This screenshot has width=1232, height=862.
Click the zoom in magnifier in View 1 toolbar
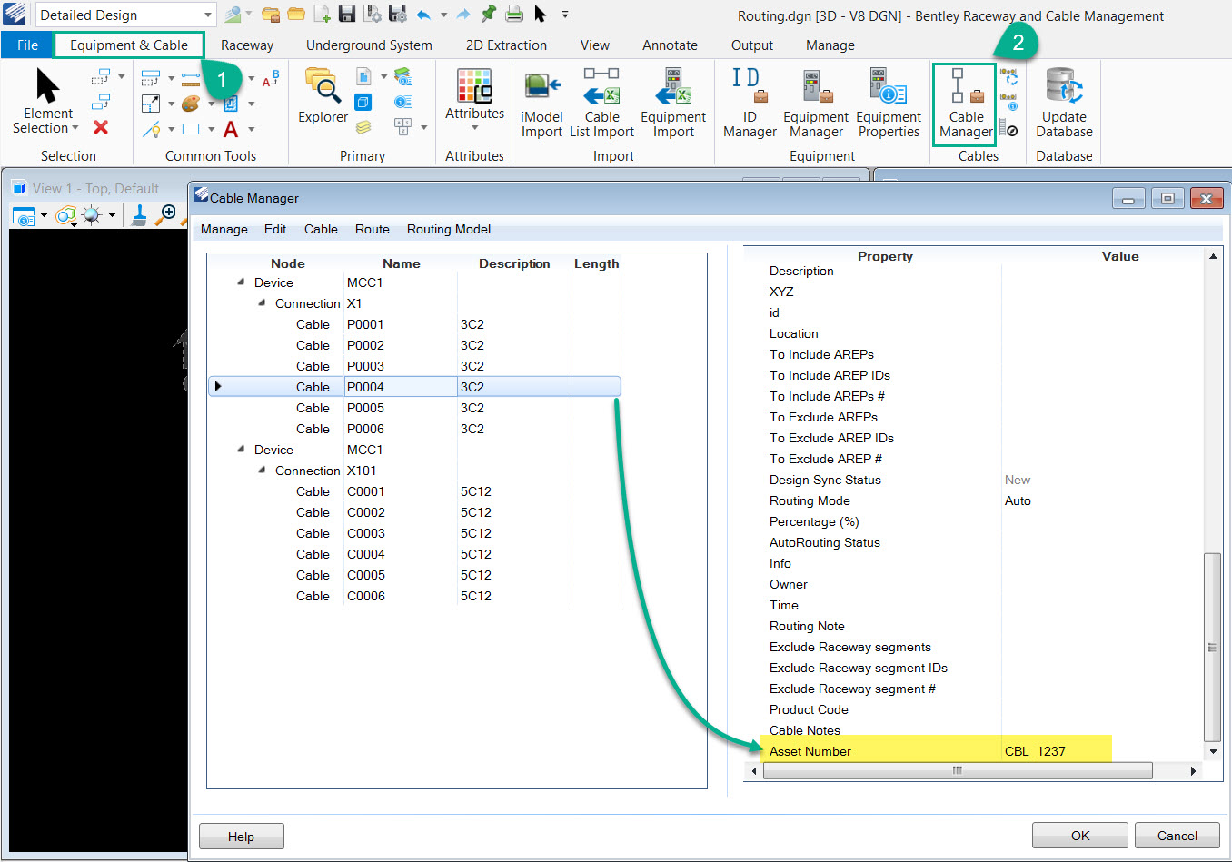pos(165,215)
